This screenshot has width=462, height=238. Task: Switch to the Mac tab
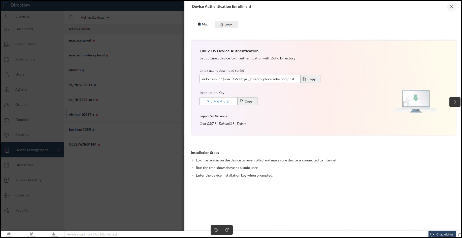tap(203, 24)
